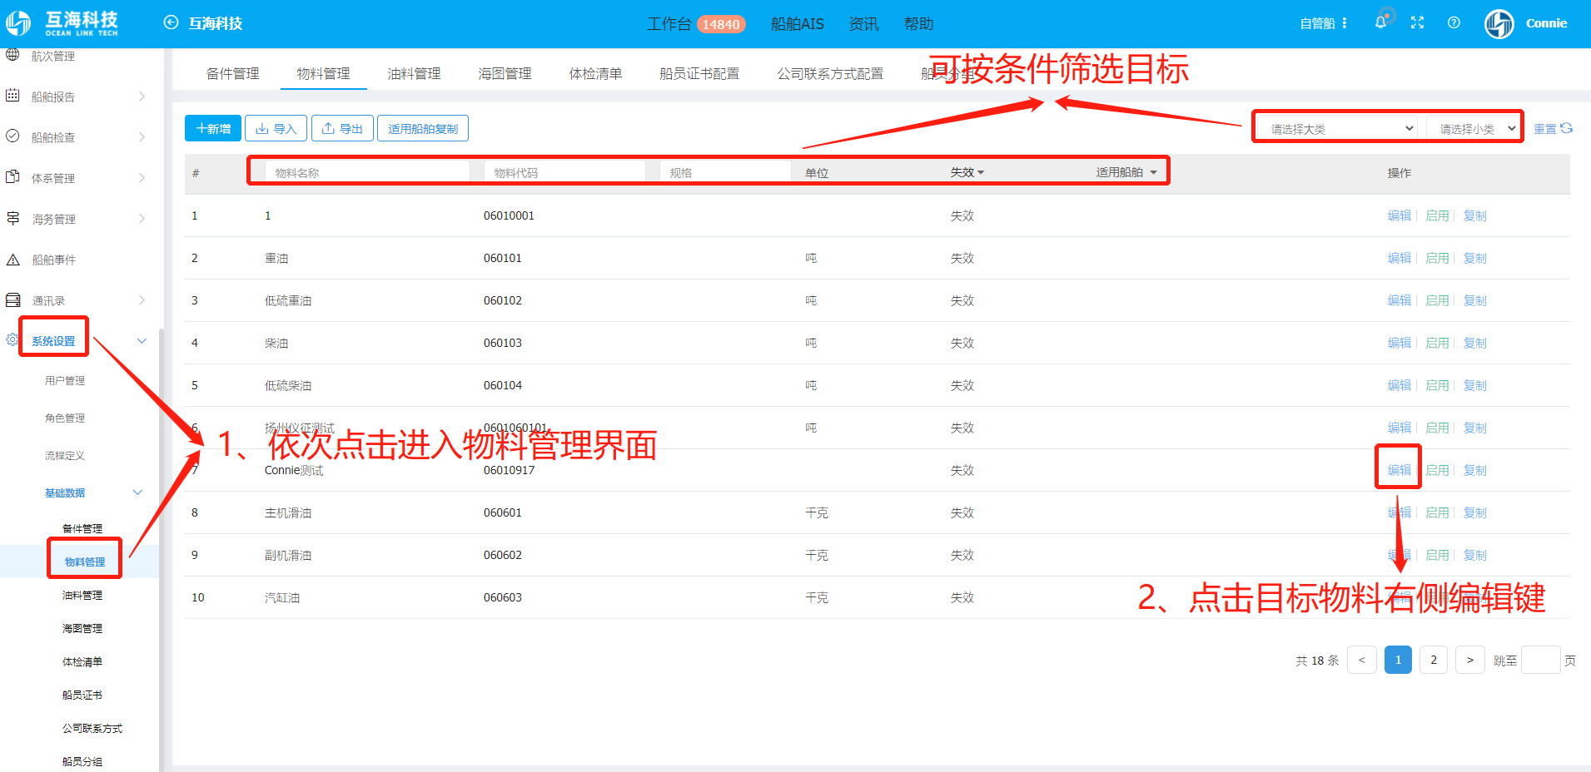Viewport: 1591px width, 772px height.
Task: Open the notification bell icon
Action: [x=1380, y=22]
